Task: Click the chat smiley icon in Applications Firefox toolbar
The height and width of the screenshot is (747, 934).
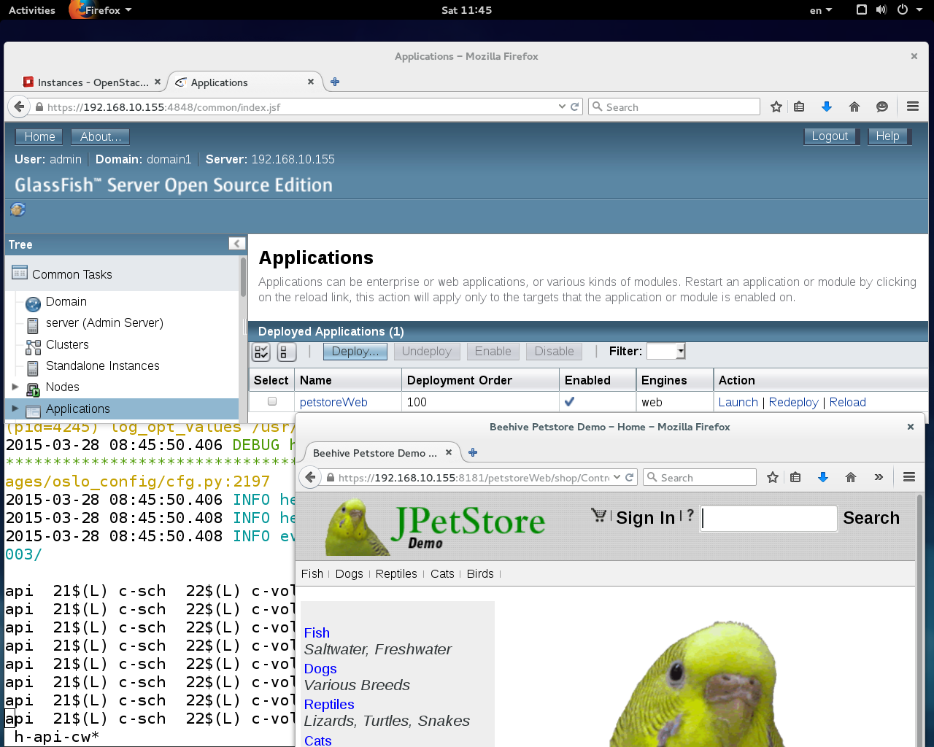Action: click(x=882, y=107)
